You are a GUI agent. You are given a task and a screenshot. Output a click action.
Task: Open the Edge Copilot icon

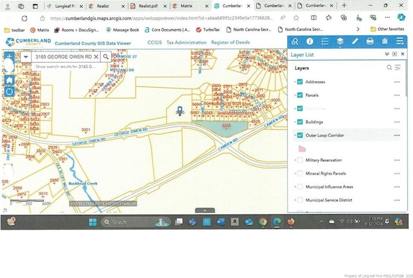click(x=401, y=17)
